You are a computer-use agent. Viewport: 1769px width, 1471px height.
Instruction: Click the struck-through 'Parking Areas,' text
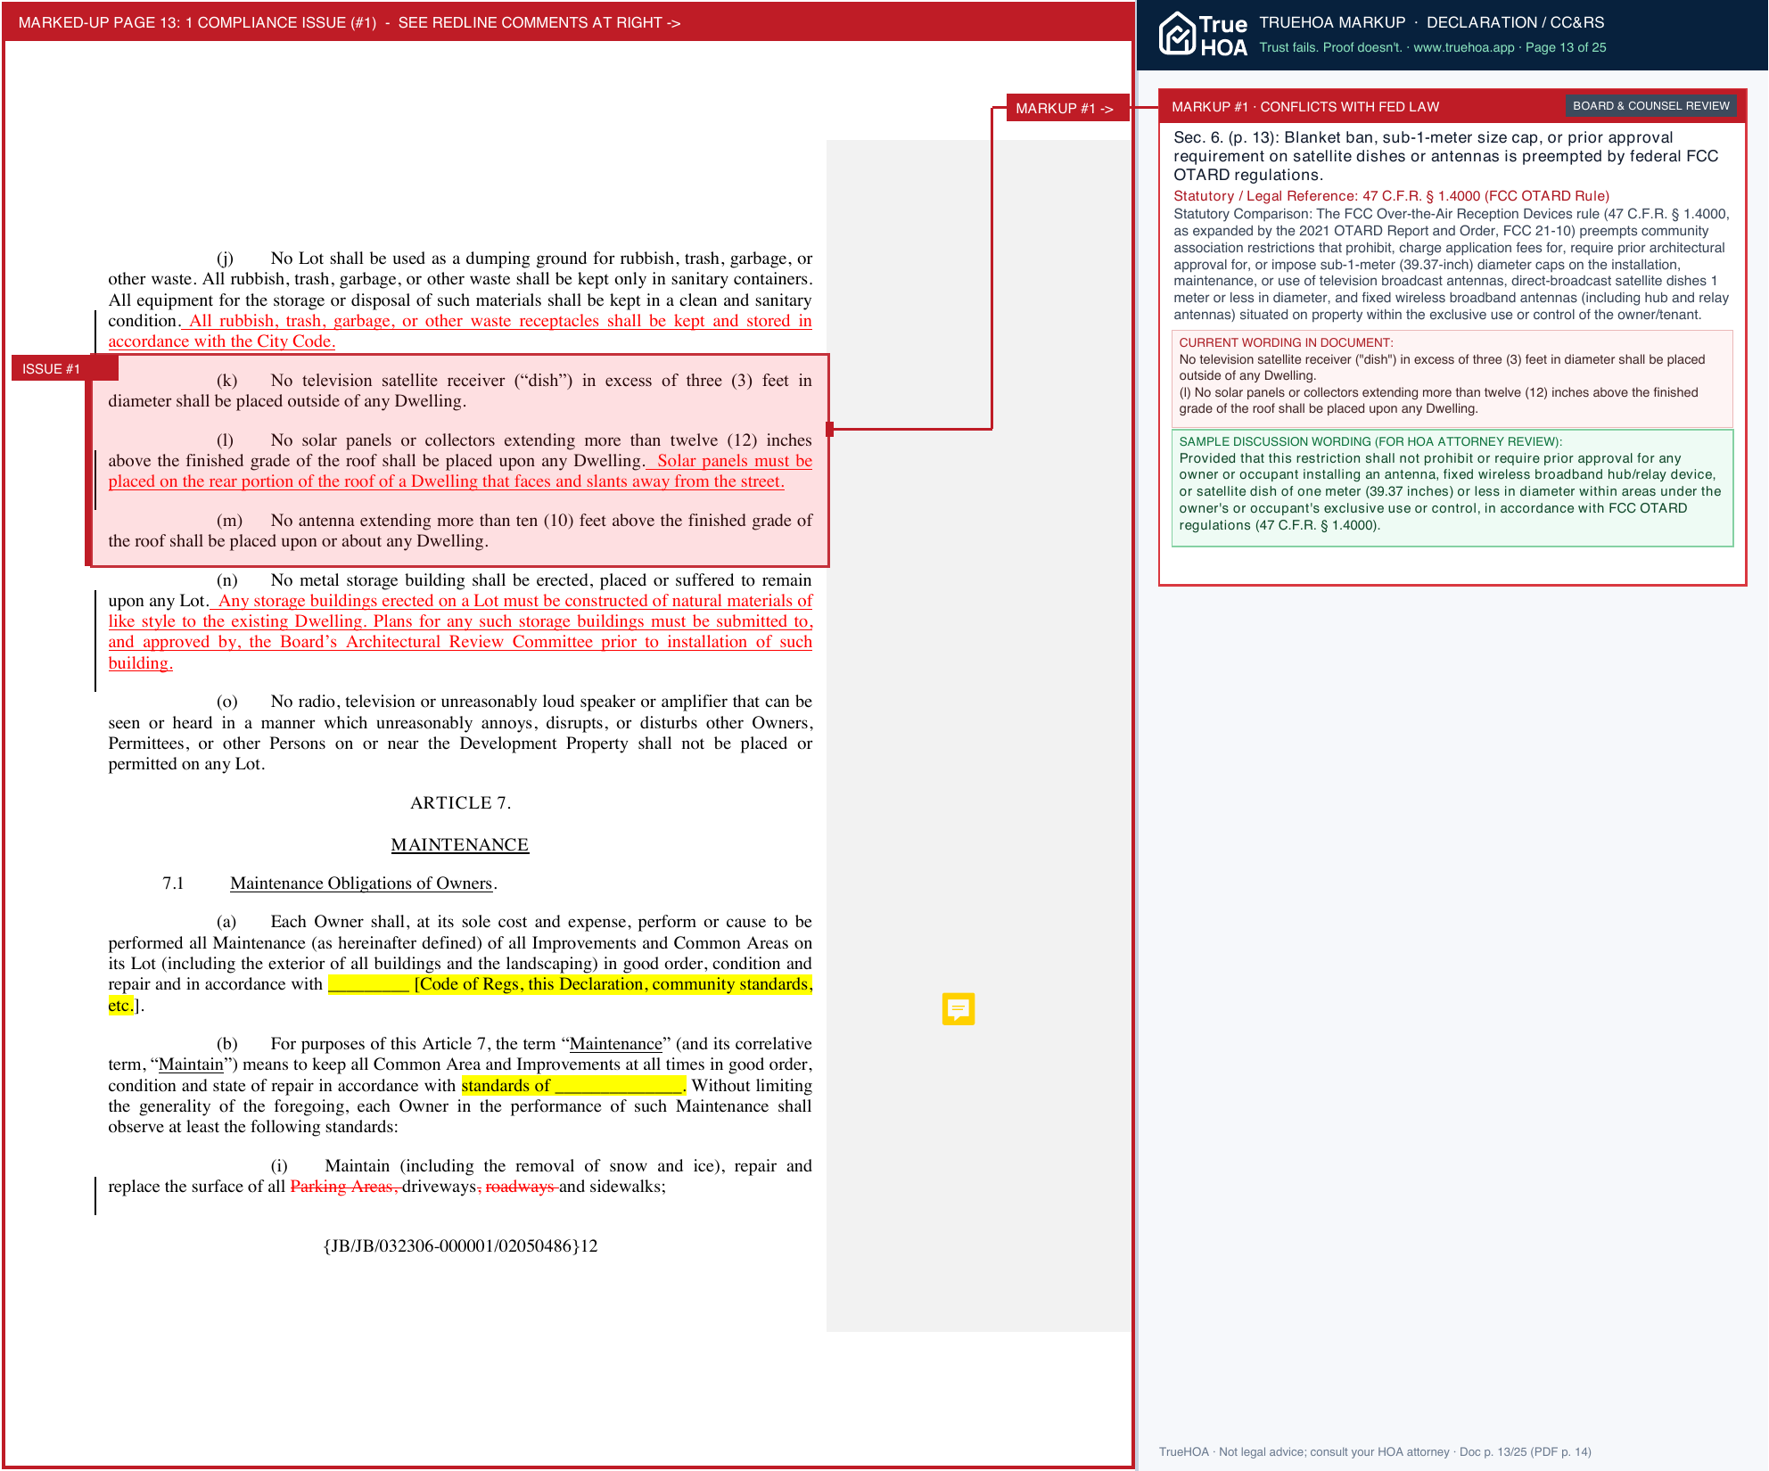[344, 1186]
